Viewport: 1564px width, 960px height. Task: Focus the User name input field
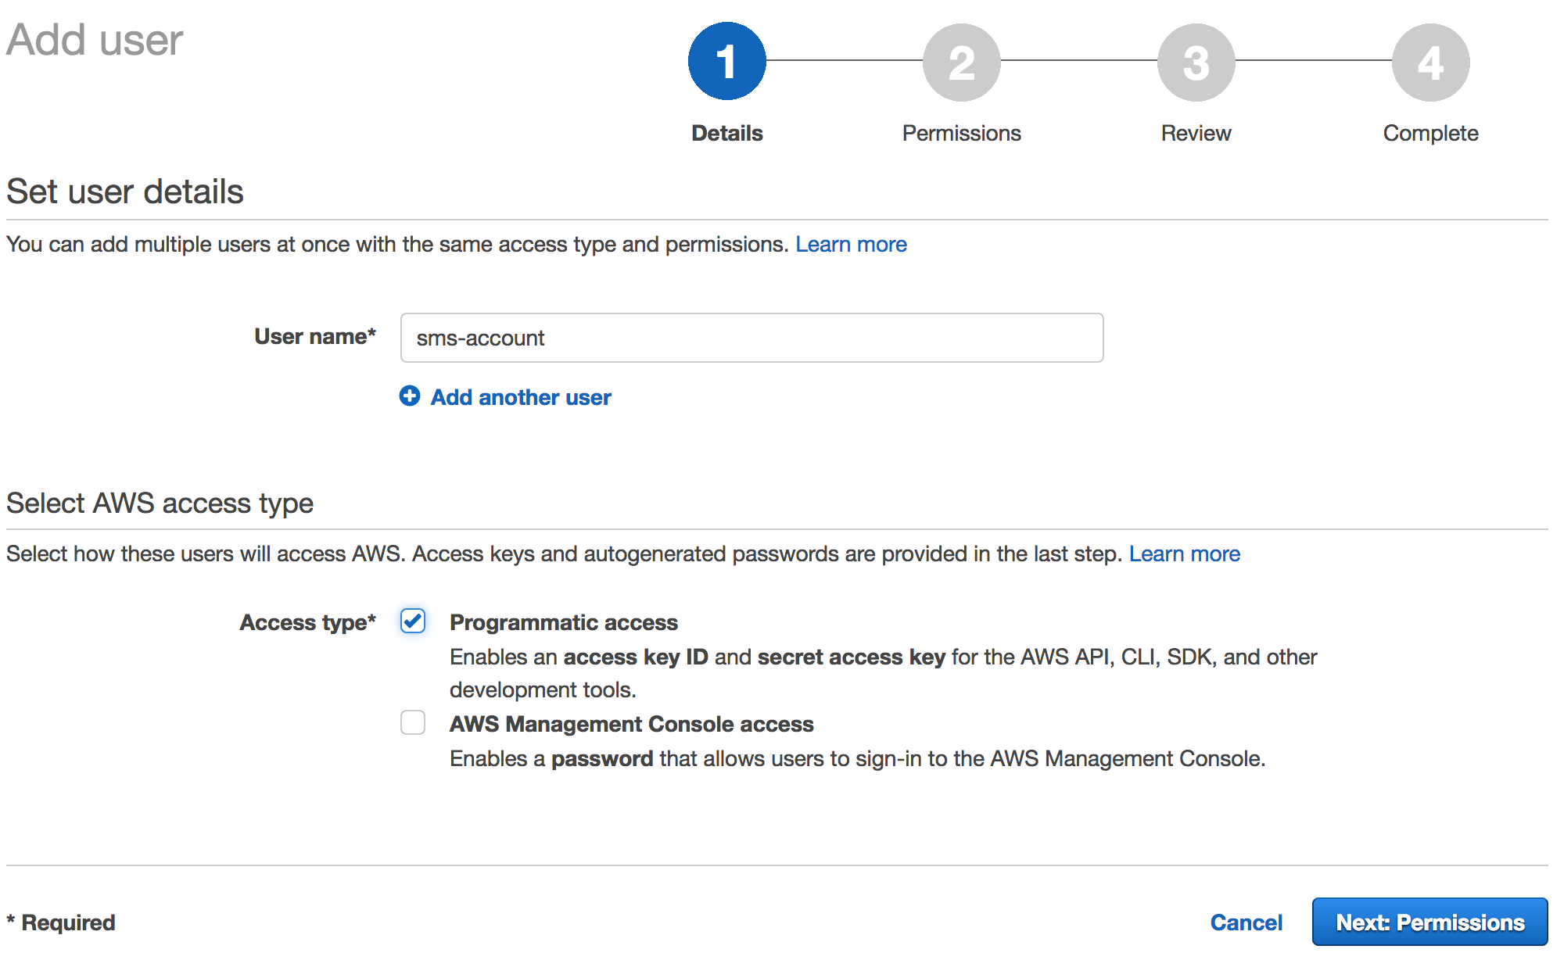(x=752, y=338)
